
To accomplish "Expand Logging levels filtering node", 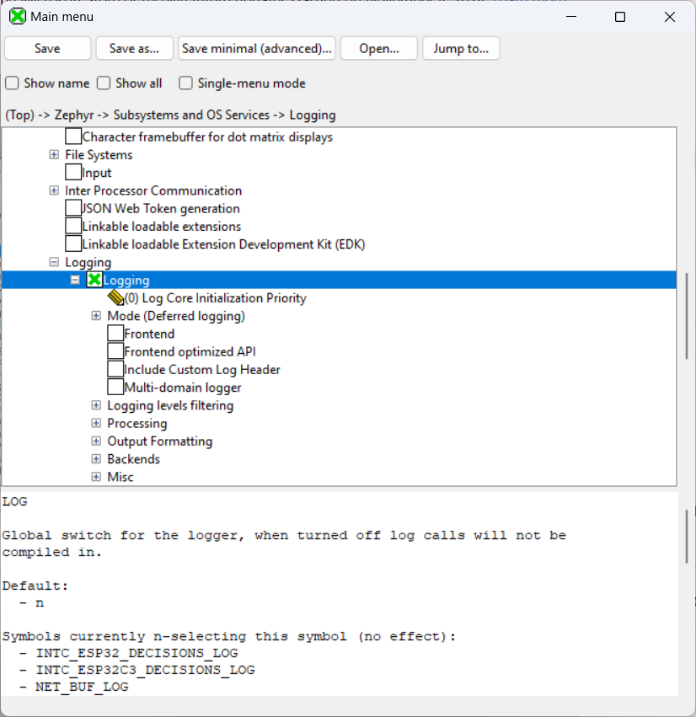I will point(96,405).
